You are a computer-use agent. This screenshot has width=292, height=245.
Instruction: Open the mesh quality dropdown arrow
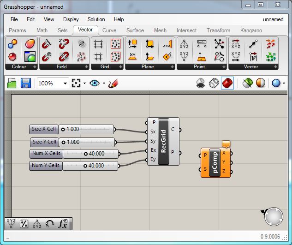tap(284, 83)
